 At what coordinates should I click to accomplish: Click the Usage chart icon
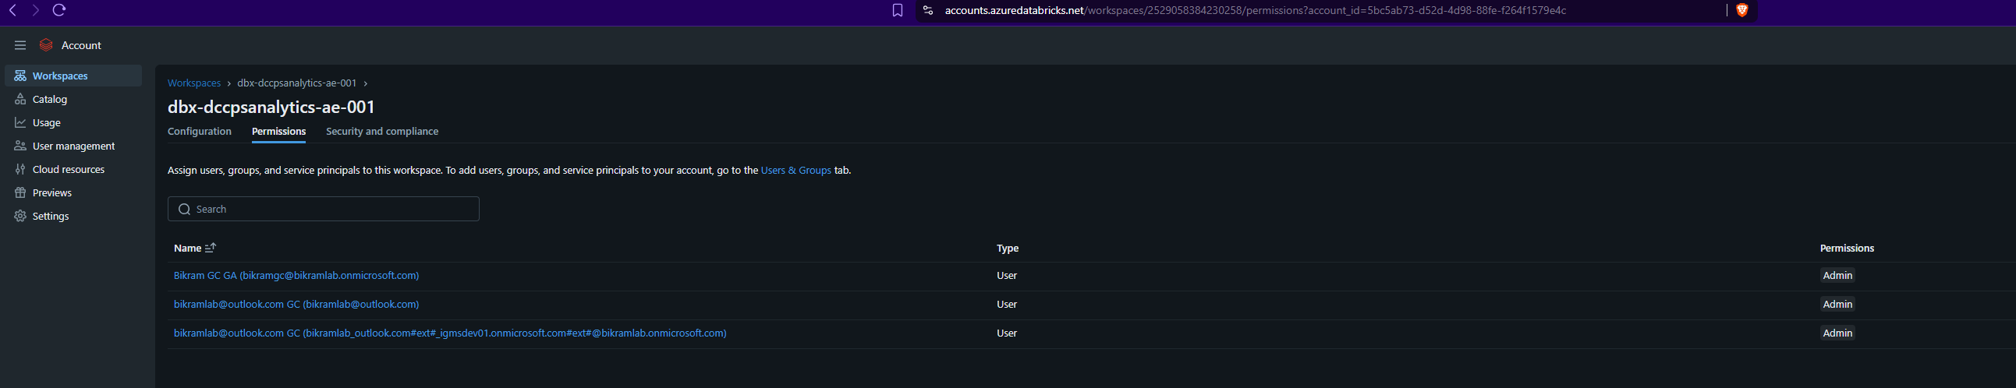pyautogui.click(x=20, y=123)
